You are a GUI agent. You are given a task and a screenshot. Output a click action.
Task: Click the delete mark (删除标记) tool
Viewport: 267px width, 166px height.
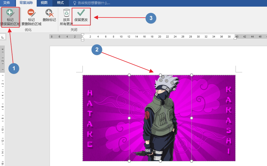tap(49, 15)
